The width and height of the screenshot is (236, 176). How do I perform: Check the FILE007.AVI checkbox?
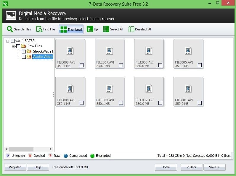(121, 65)
